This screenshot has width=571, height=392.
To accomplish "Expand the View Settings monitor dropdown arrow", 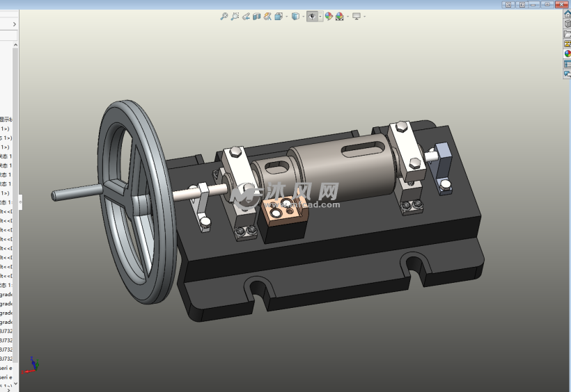I will [364, 16].
